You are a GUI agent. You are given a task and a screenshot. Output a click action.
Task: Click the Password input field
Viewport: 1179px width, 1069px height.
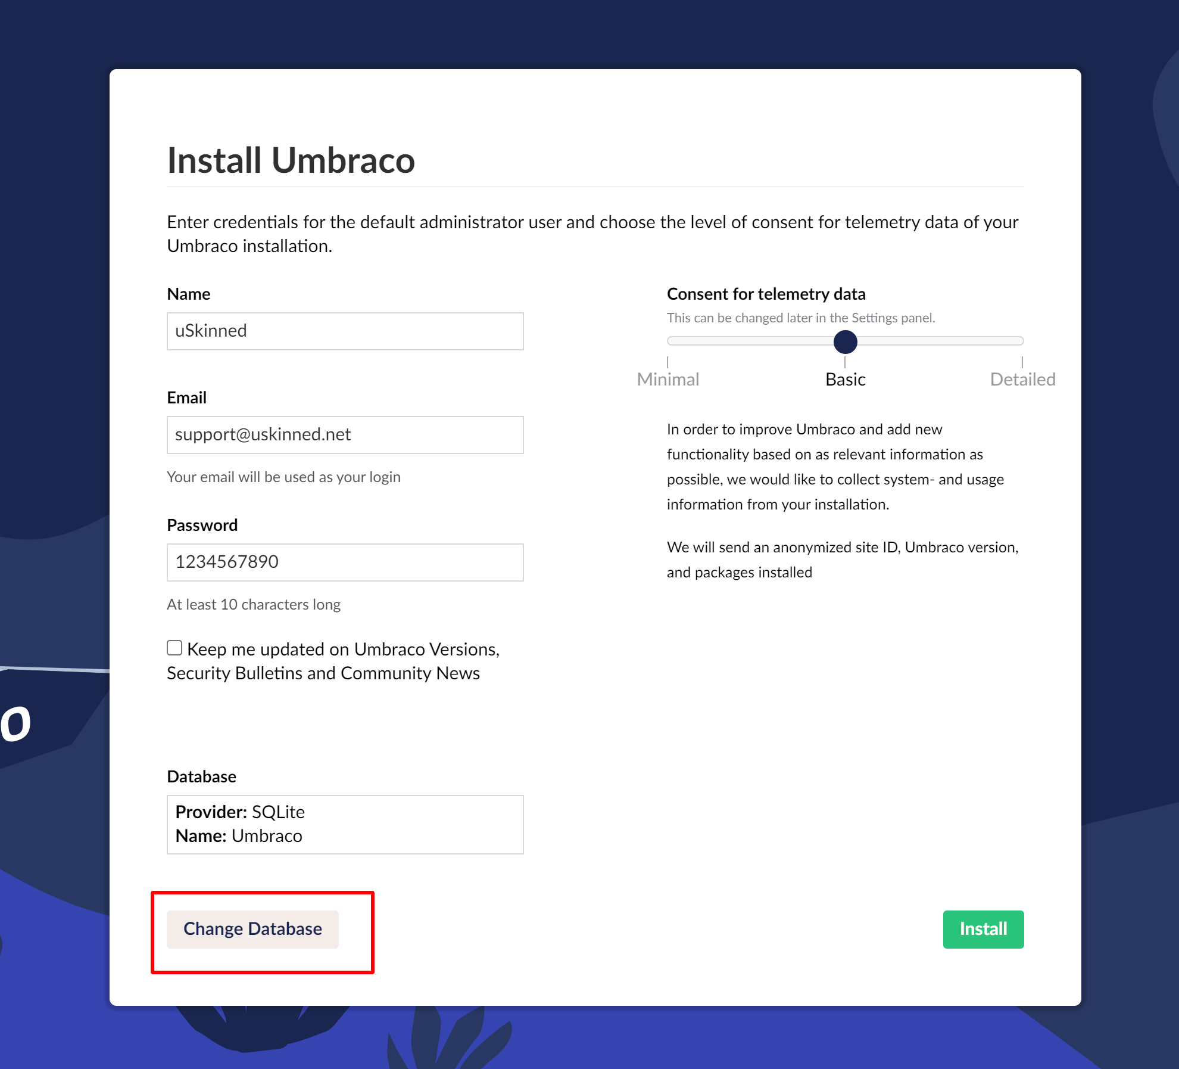click(345, 563)
